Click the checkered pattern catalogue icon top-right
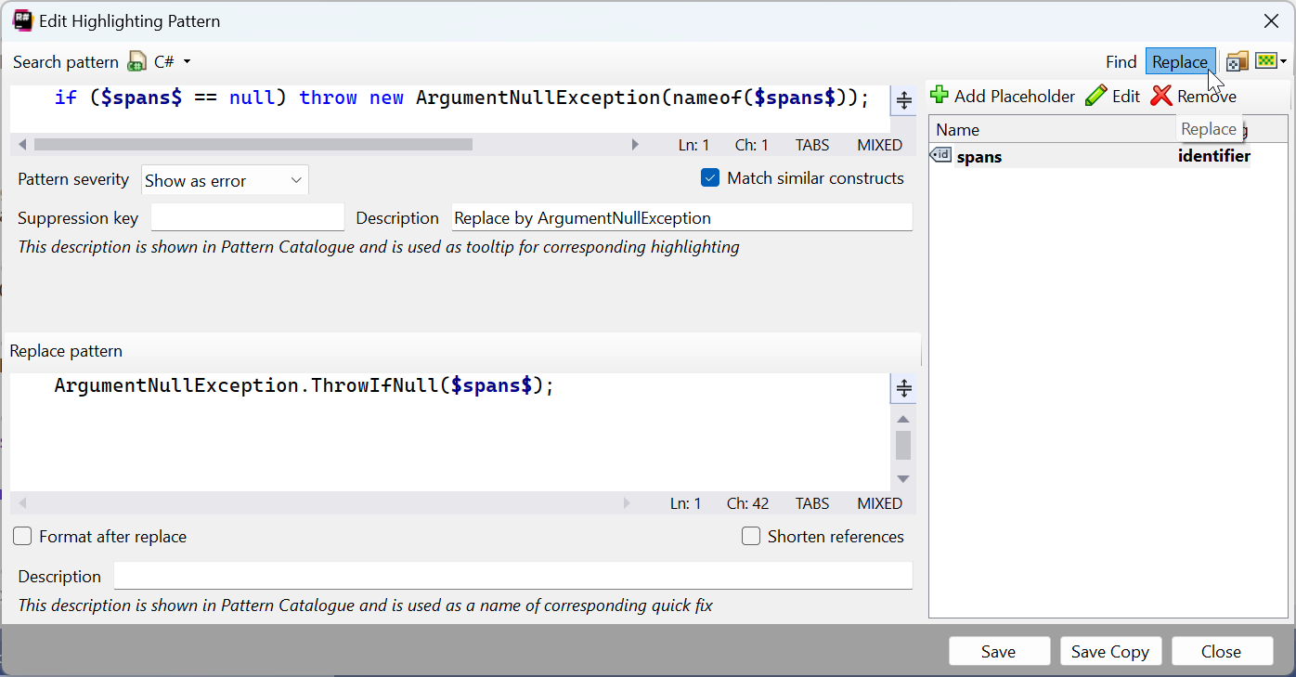 [x=1267, y=61]
